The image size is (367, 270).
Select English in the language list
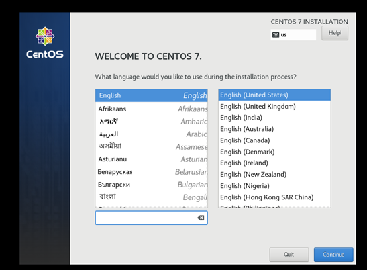[152, 95]
